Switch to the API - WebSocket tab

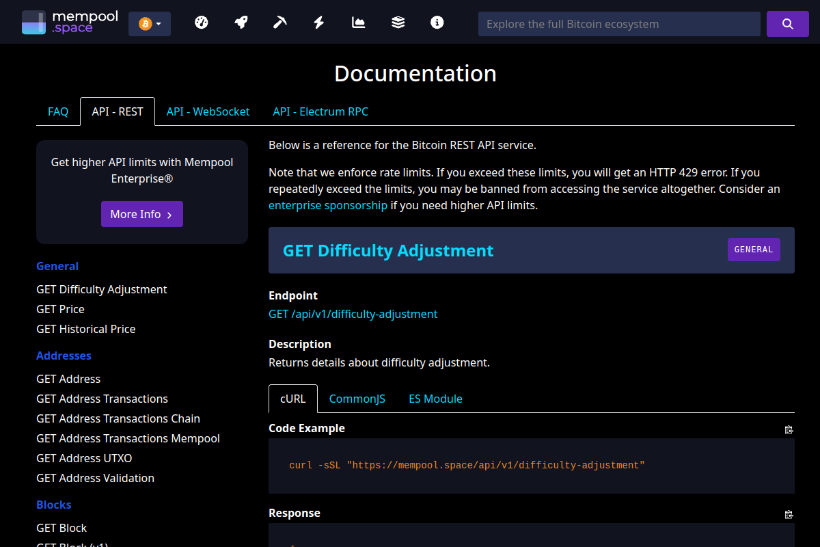pyautogui.click(x=208, y=111)
